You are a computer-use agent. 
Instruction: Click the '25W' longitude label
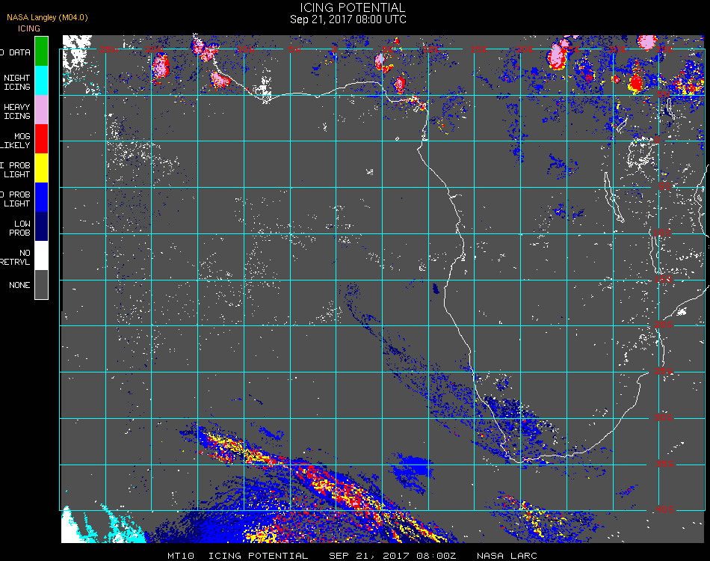coord(108,49)
